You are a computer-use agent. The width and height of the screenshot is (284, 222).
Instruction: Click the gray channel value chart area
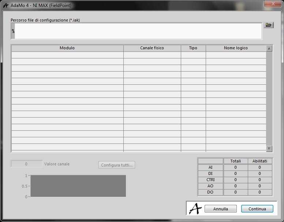pos(78,186)
